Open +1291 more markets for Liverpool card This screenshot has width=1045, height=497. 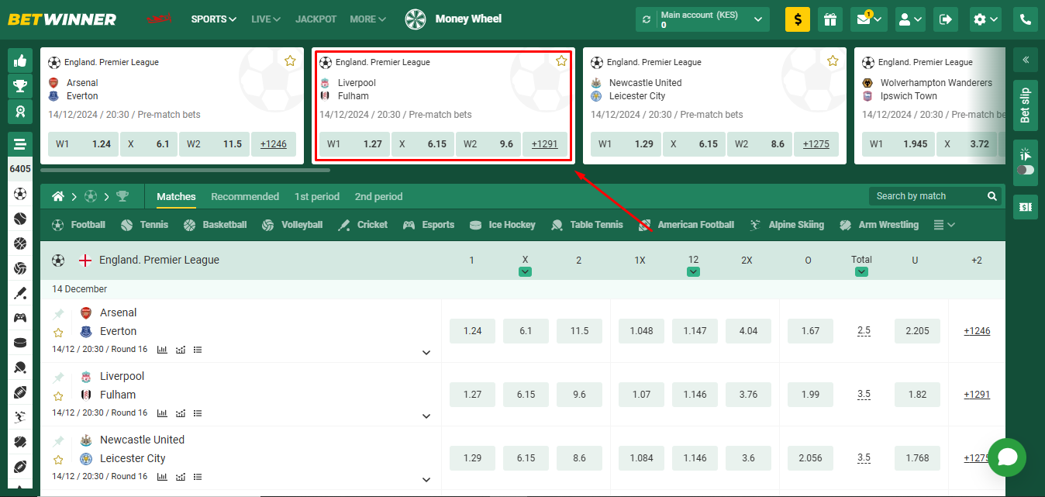coord(544,144)
